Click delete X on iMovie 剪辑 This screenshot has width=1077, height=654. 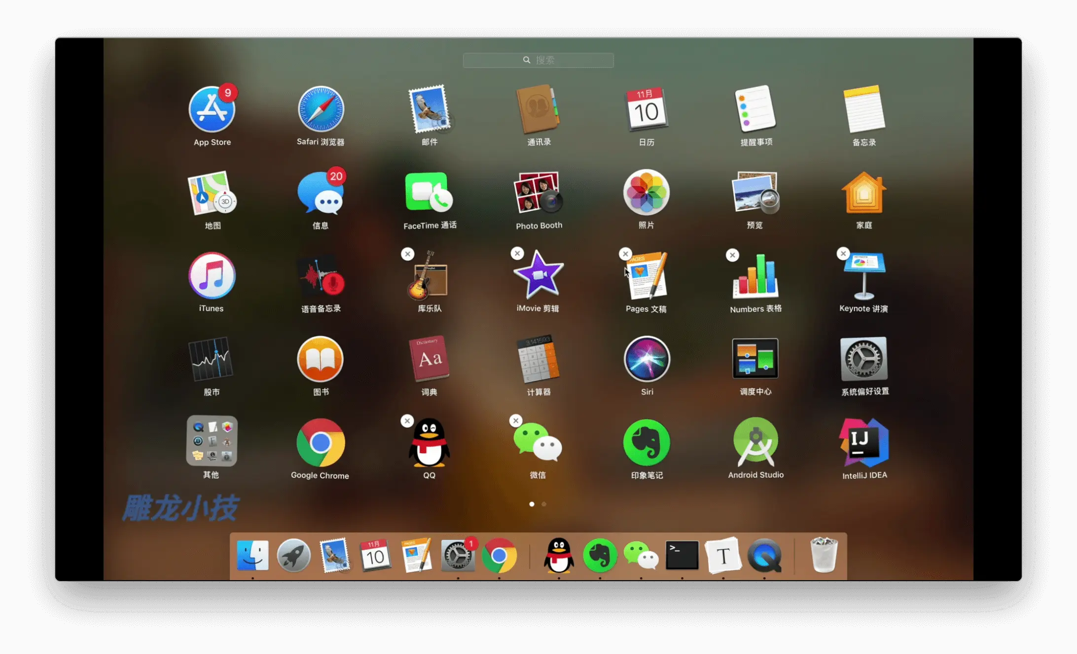click(x=517, y=254)
